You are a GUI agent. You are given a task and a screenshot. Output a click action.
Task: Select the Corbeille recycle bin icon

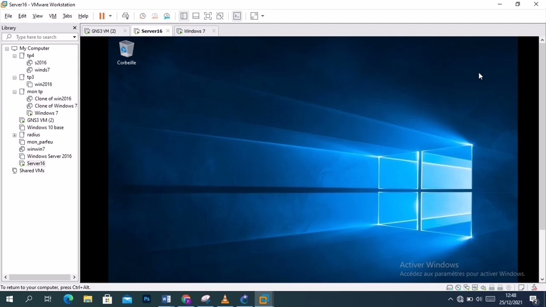127,53
